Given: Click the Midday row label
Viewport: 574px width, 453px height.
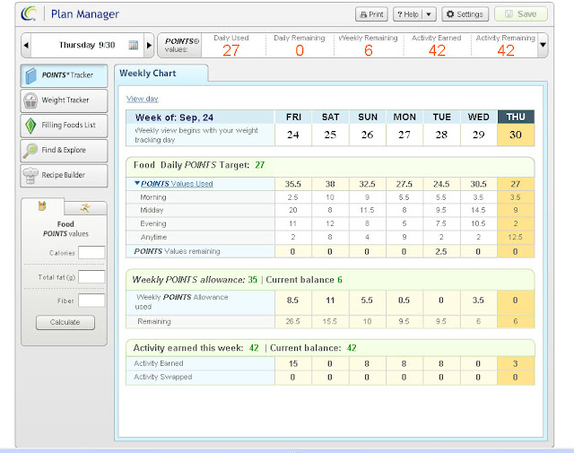Looking at the screenshot, I should click(152, 210).
